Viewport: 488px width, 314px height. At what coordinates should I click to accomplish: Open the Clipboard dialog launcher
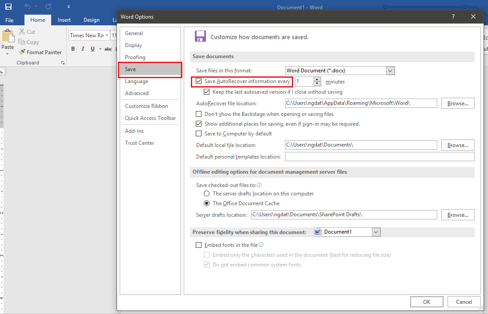click(x=63, y=63)
